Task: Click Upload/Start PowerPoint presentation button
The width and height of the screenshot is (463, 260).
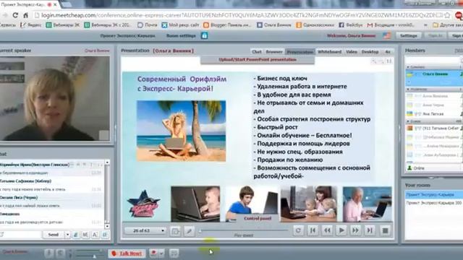Action: [258, 60]
